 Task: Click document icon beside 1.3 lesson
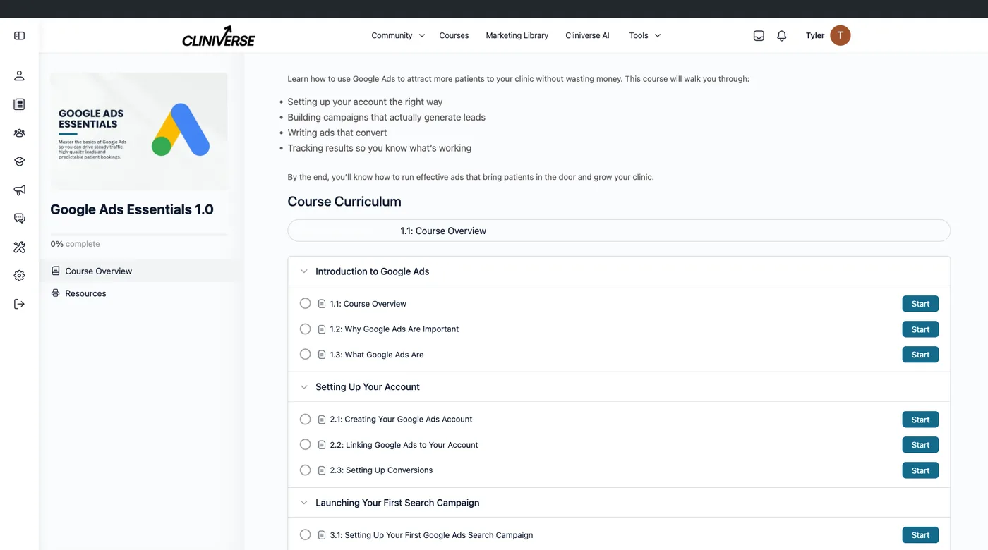(x=322, y=355)
